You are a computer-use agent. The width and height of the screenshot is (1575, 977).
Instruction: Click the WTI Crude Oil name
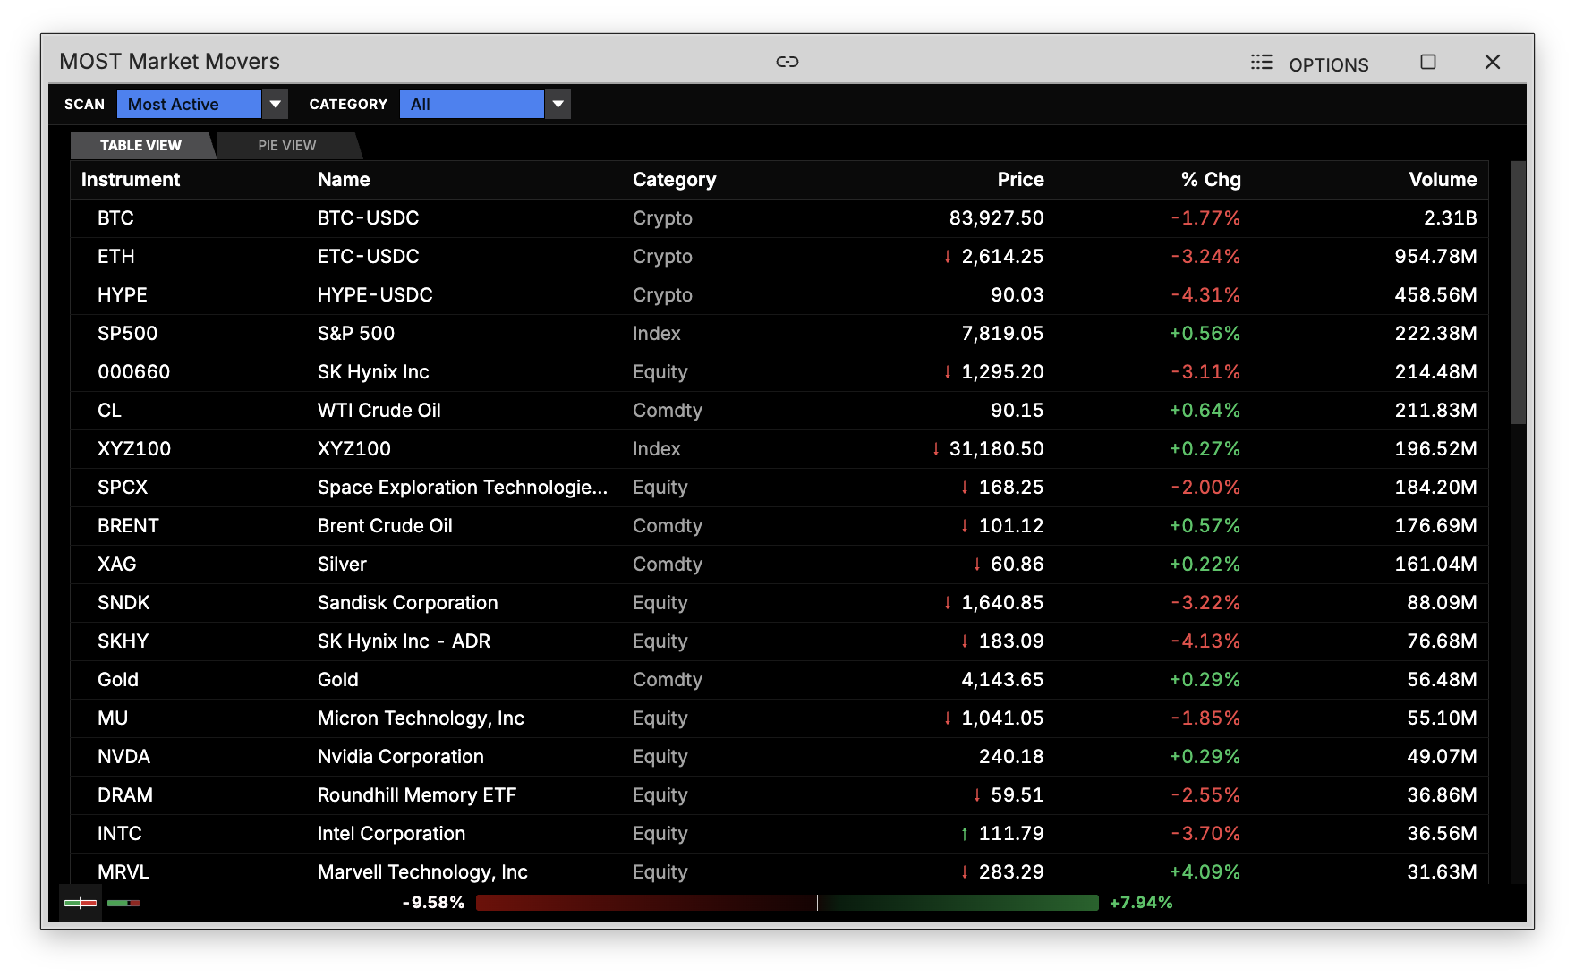pos(379,411)
